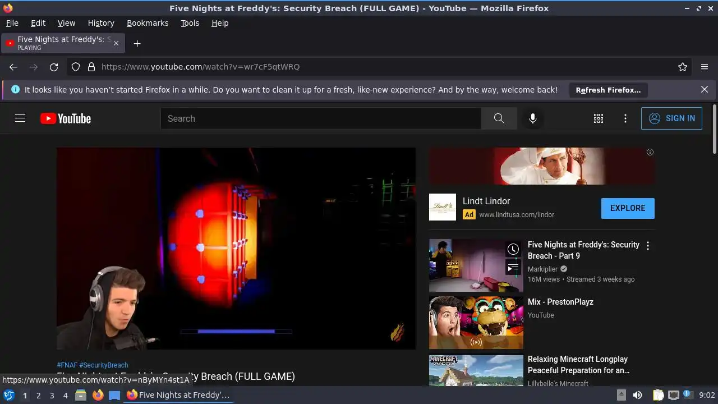Open Security Breach Part 9 thumbnail
The image size is (718, 404).
click(x=476, y=266)
